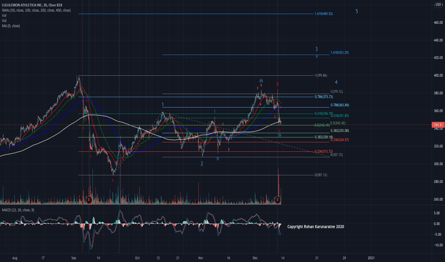Select the blue wave 4 label

click(x=336, y=82)
